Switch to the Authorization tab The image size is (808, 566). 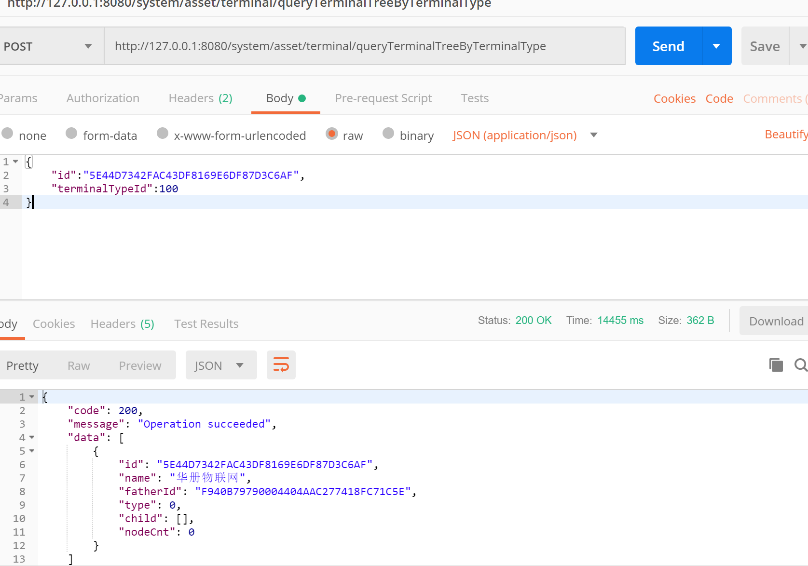click(103, 98)
